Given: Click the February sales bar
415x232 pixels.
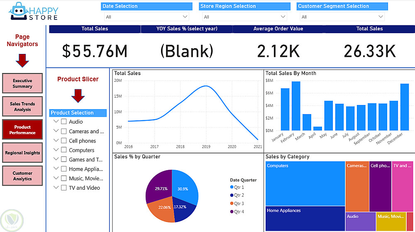Looking at the screenshot, I should (296, 106).
